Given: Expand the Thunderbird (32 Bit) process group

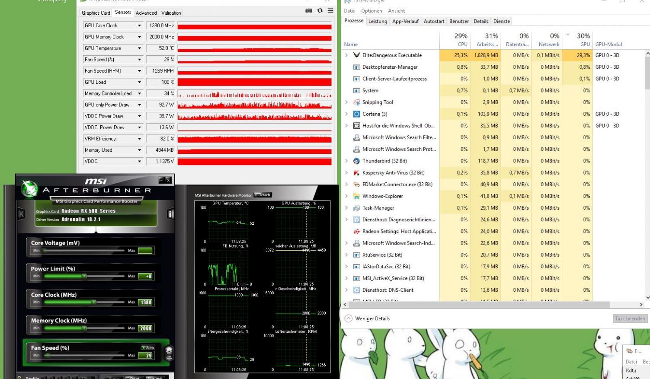Looking at the screenshot, I should point(346,161).
